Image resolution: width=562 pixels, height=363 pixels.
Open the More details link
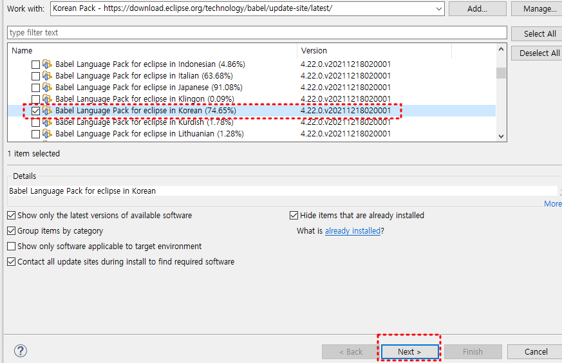553,204
